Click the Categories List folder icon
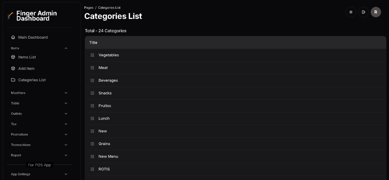The width and height of the screenshot is (389, 180). click(13, 80)
